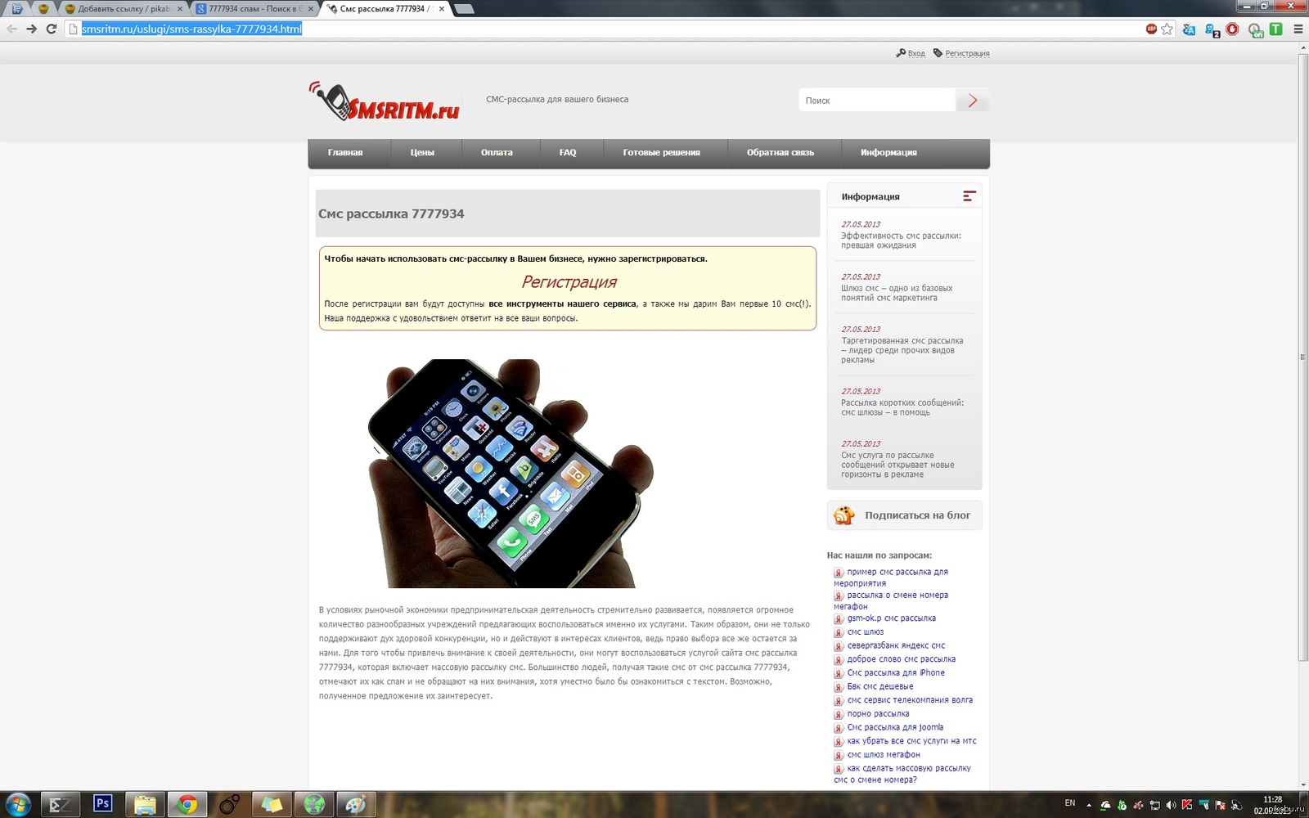
Task: Reload the page with the refresh icon
Action: 52,29
